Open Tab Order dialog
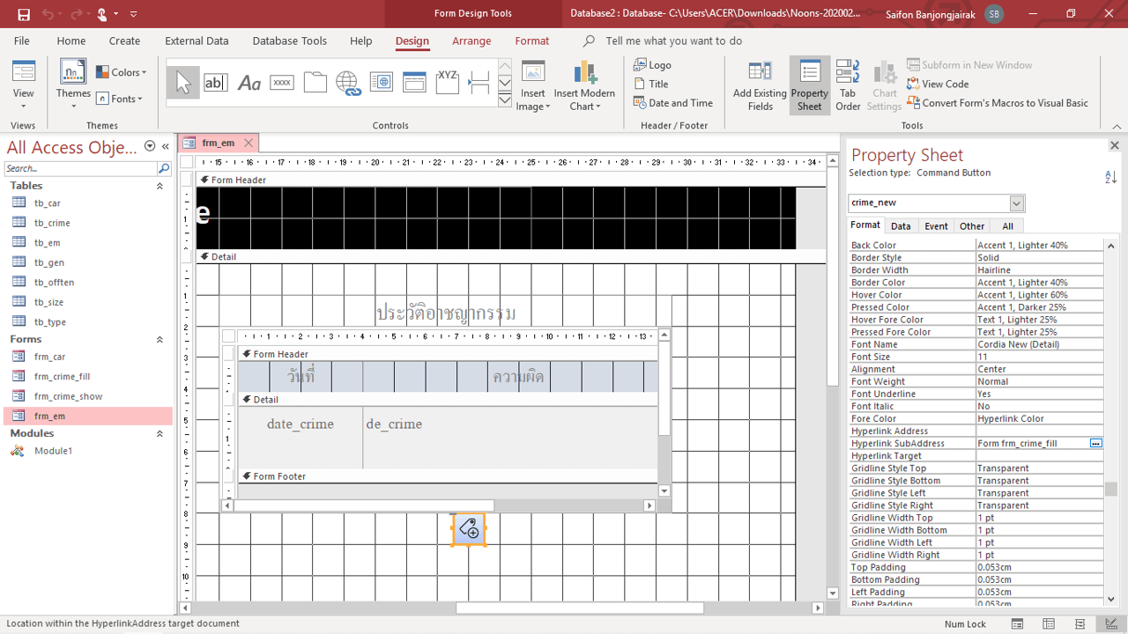Image resolution: width=1128 pixels, height=634 pixels. click(x=848, y=86)
